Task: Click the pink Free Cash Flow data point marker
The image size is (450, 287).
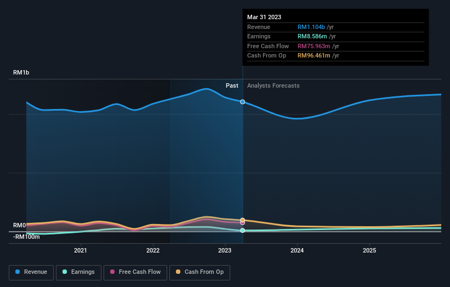Action: coord(242,223)
